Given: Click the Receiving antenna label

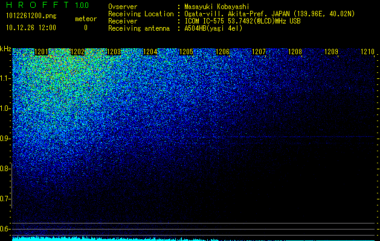Looking at the screenshot, I should pyautogui.click(x=139, y=28).
